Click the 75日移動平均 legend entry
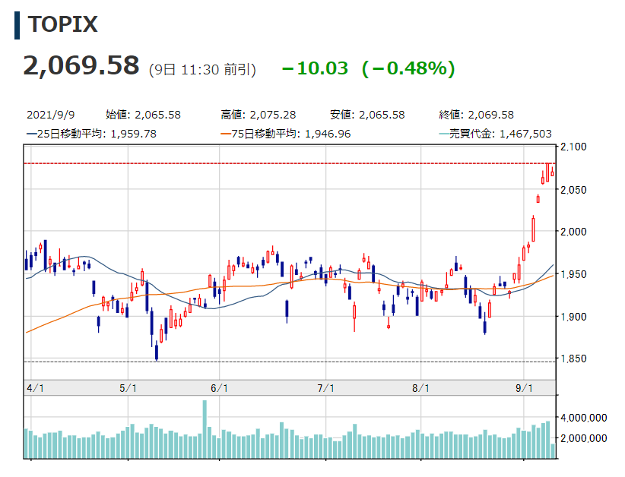The height and width of the screenshot is (477, 625). [x=285, y=134]
